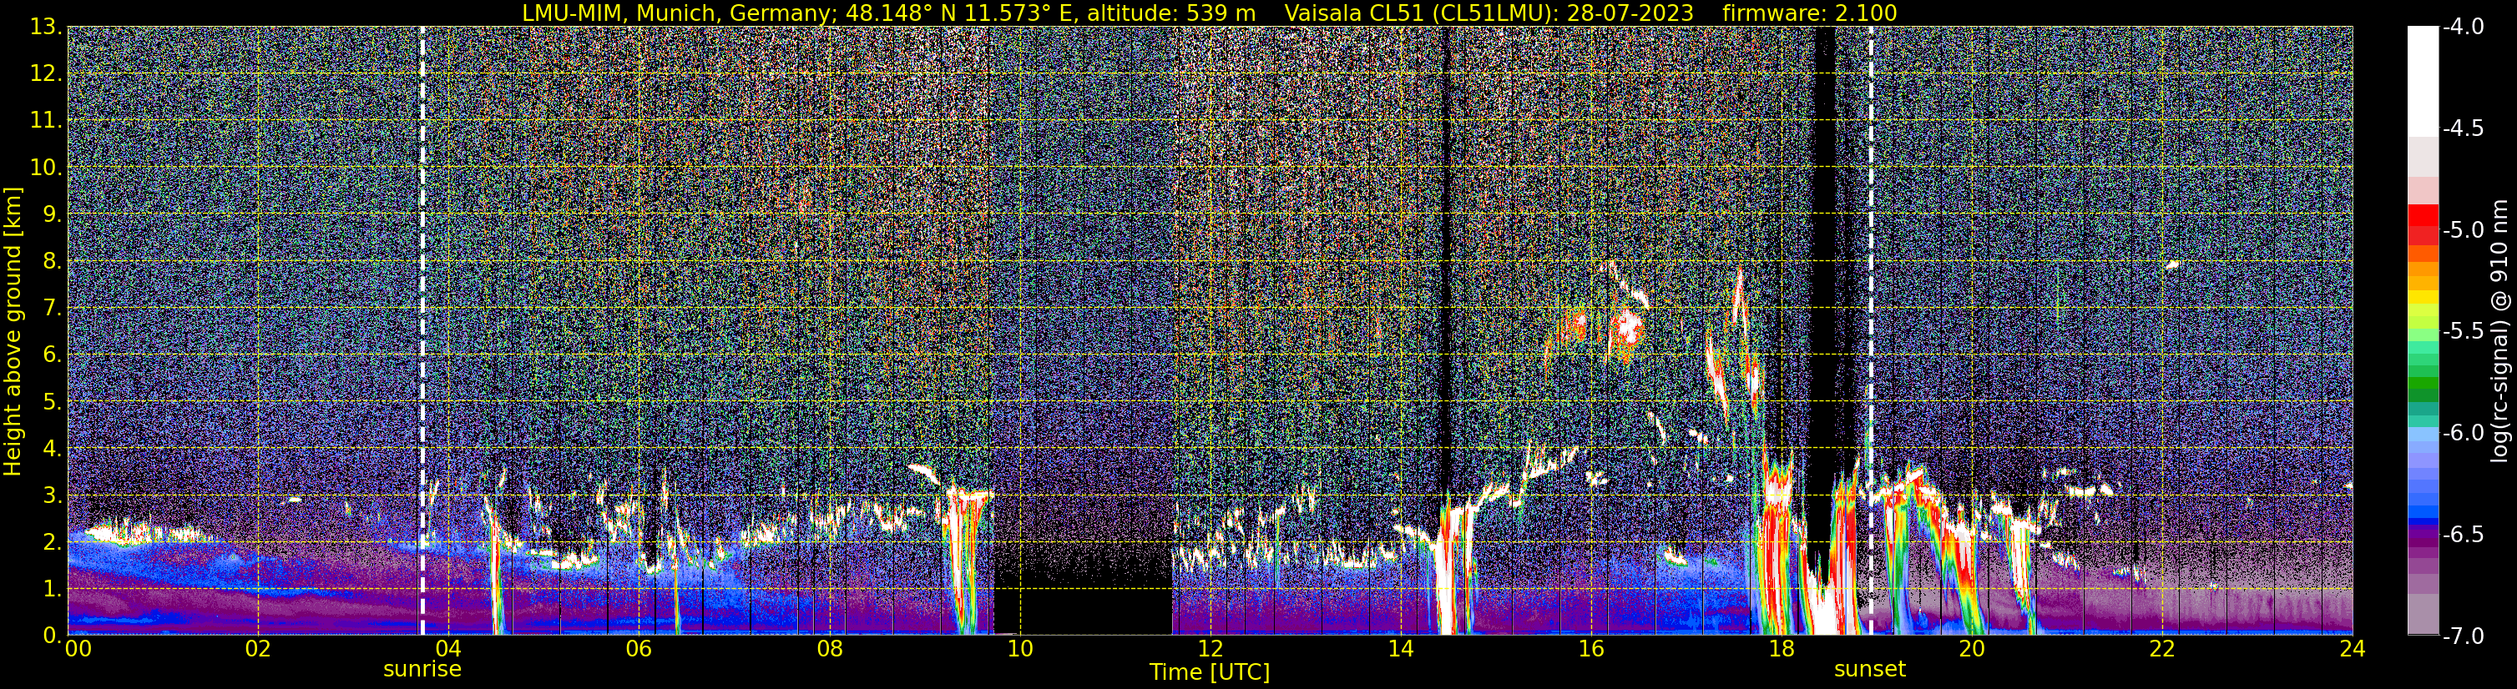Screen dimensions: 2517x689
Task: Click the 'Vaisala CL51 (CL51LMU): 28-07-2023' text
Action: coord(1489,13)
